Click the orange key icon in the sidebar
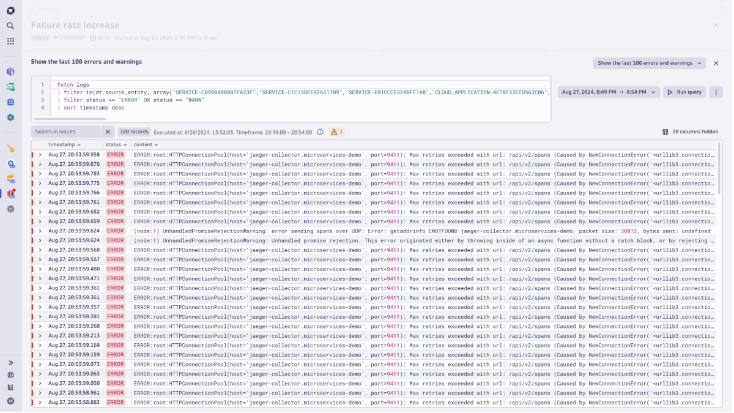This screenshot has width=734, height=413. click(x=10, y=147)
